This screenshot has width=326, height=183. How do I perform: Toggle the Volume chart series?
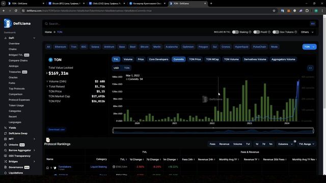[x=128, y=59]
